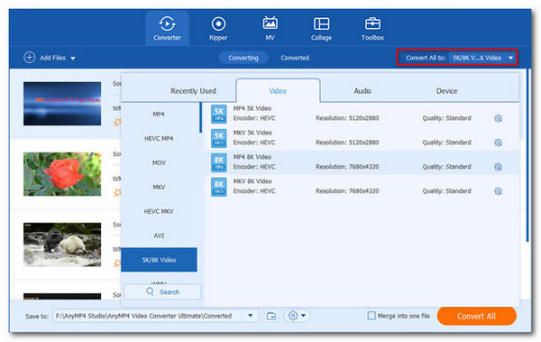The height and width of the screenshot is (342, 541).
Task: Click the red rose video thumbnail
Action: click(x=62, y=174)
